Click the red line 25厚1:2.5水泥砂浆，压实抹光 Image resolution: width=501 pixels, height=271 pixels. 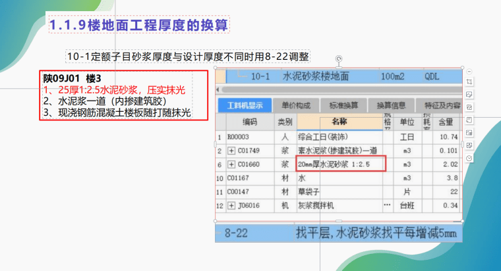point(114,90)
